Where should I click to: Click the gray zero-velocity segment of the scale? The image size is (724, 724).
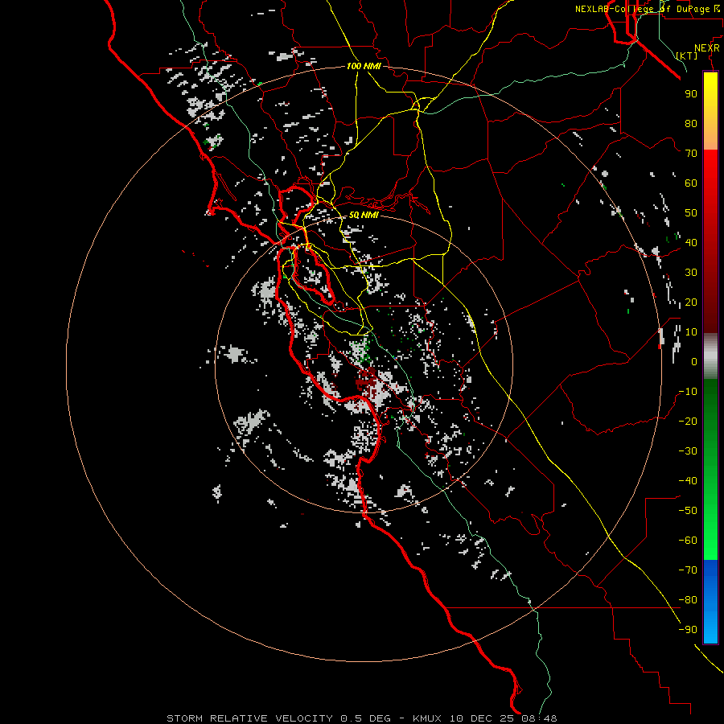pyautogui.click(x=710, y=356)
